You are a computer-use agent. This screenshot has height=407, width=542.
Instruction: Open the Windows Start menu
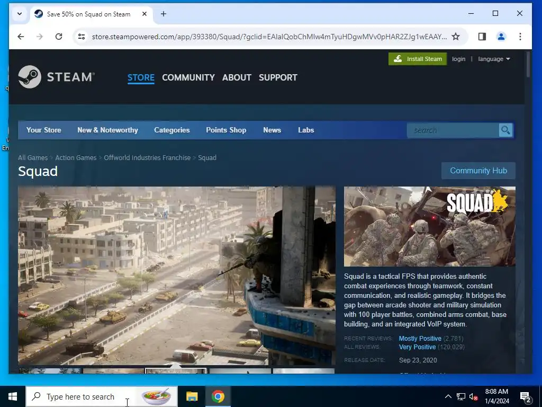(13, 396)
